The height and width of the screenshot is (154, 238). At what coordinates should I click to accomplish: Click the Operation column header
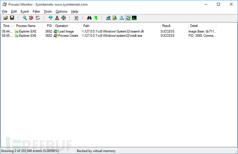[x=68, y=26]
